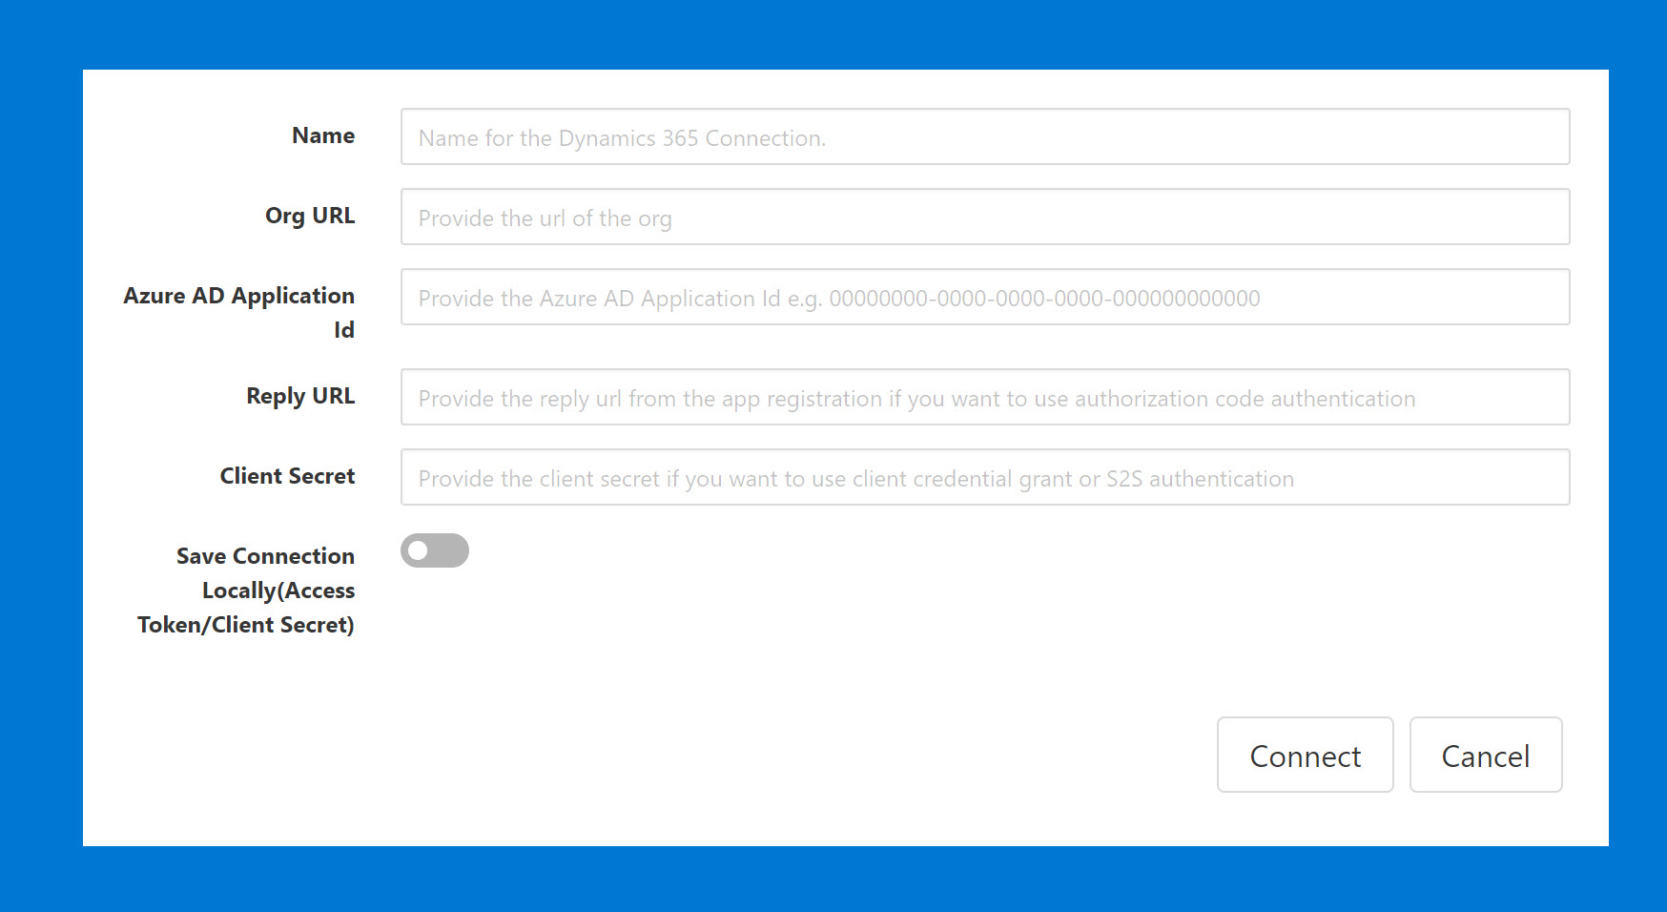Click the "Azure AD Application Id" label
The image size is (1667, 912).
(x=239, y=313)
